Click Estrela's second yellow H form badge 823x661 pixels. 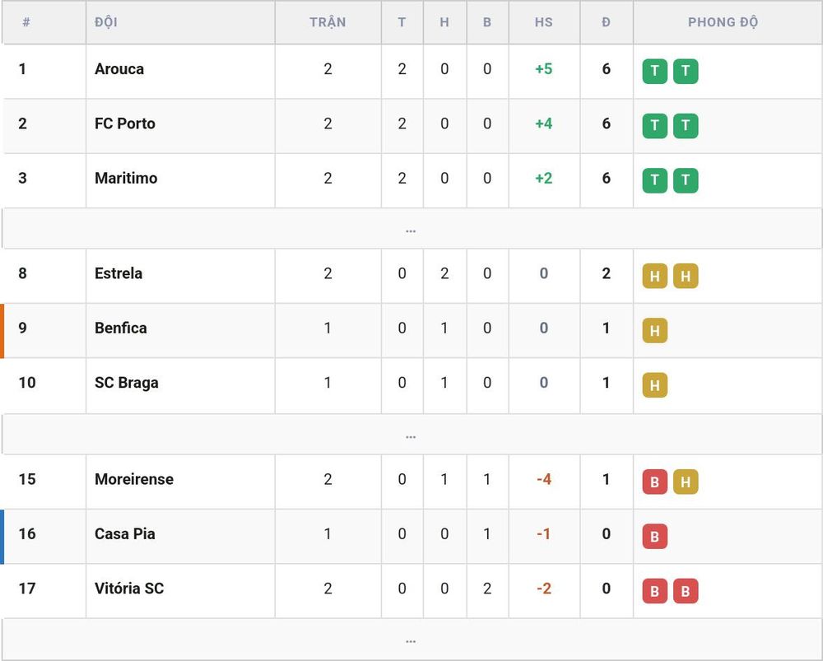(x=686, y=276)
